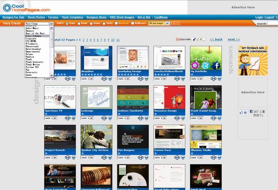Click the round blue icon left of deepblue's skull
The height and width of the screenshot is (190, 278).
104,79
